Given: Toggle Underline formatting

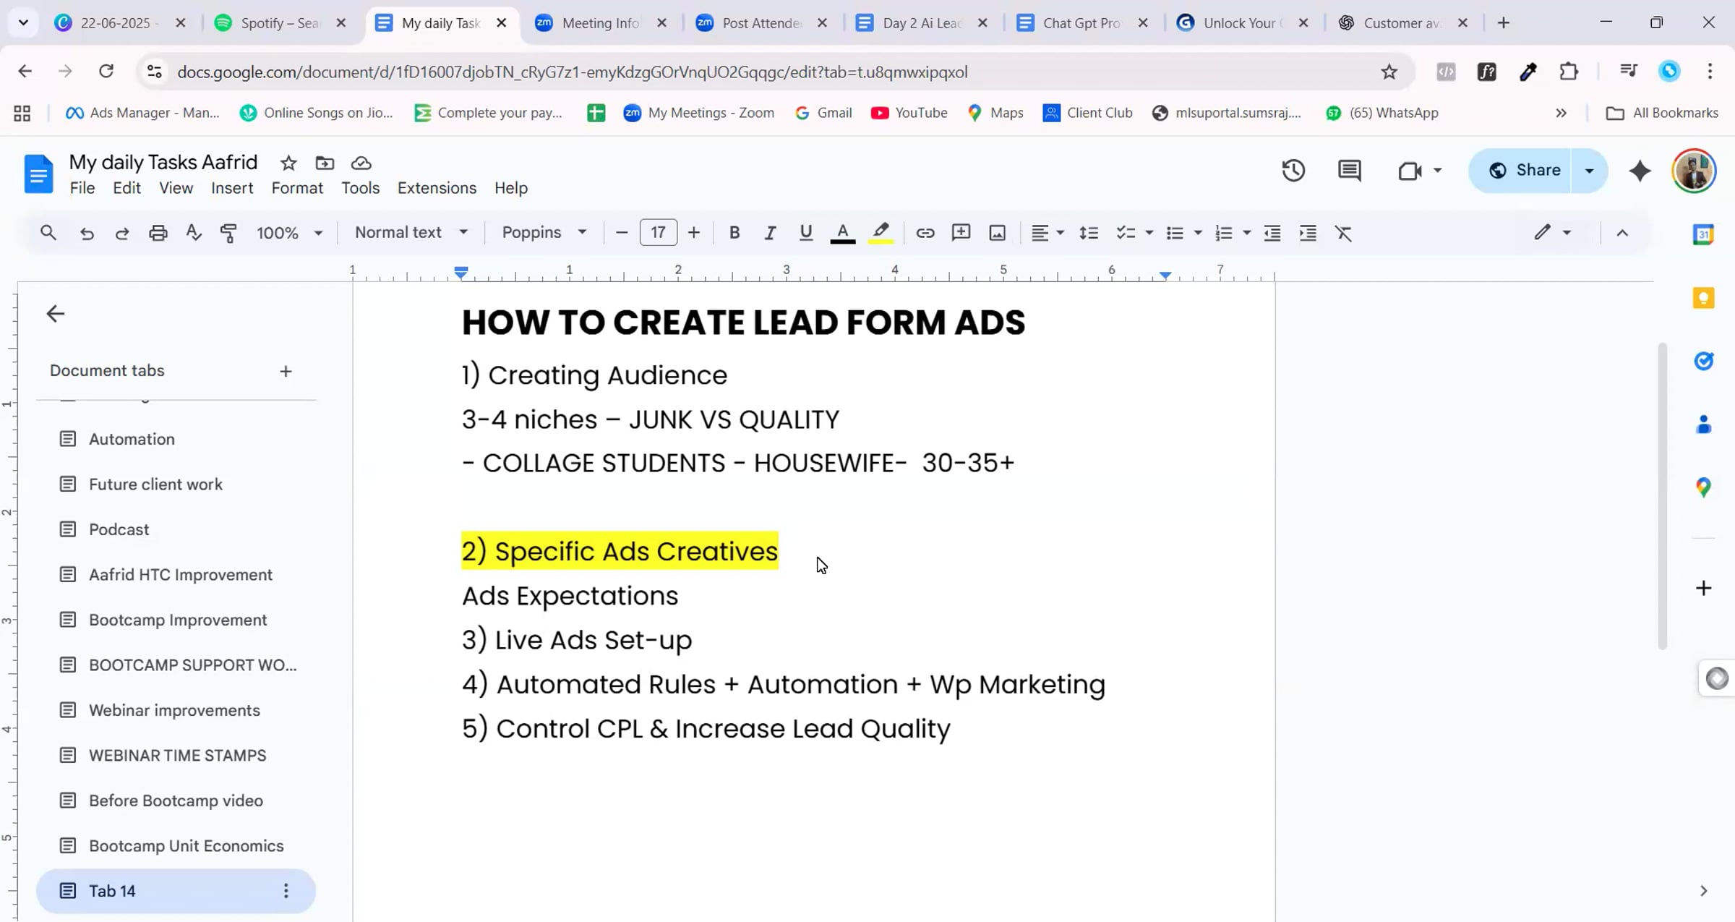Looking at the screenshot, I should (805, 233).
